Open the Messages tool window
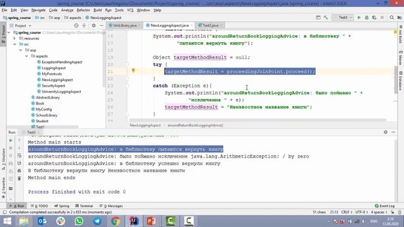The image size is (404, 227). coord(111,206)
